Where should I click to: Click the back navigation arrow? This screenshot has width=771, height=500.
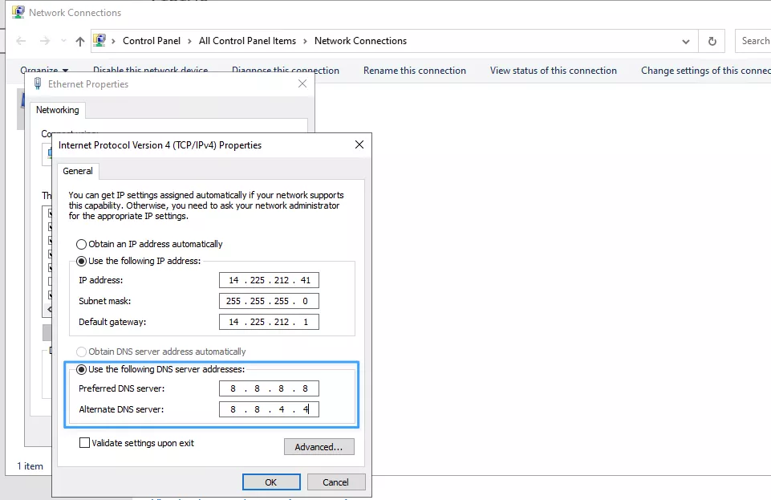(21, 41)
